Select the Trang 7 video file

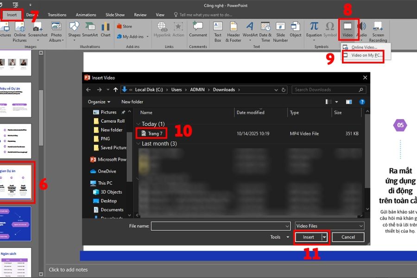coord(152,133)
